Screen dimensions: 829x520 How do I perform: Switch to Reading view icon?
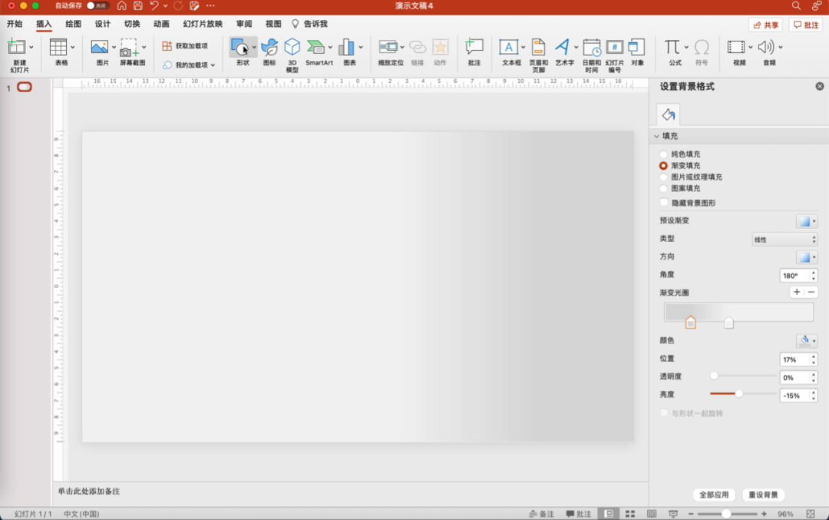point(652,514)
